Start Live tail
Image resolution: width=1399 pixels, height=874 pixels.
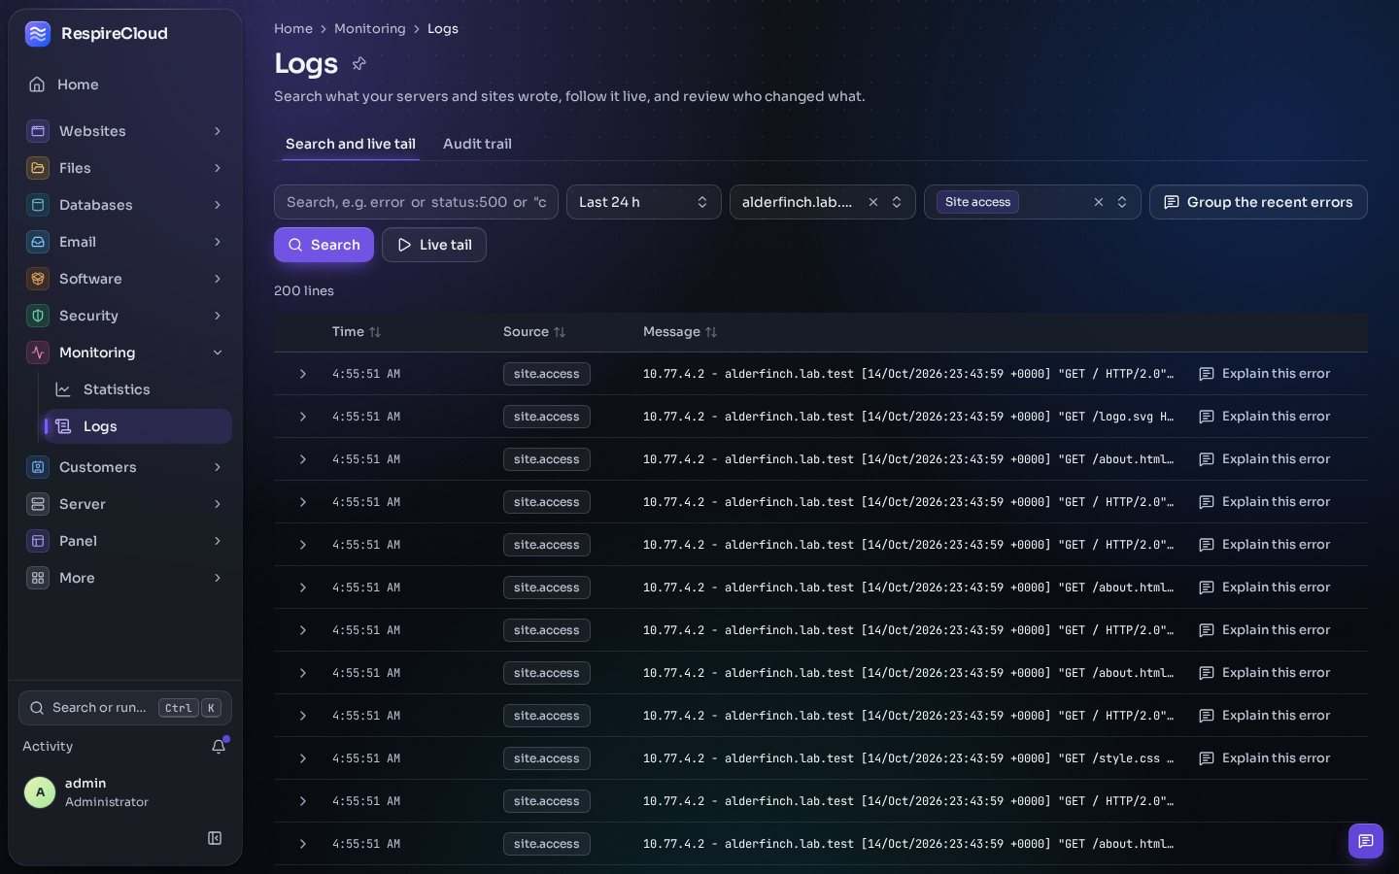tap(434, 245)
